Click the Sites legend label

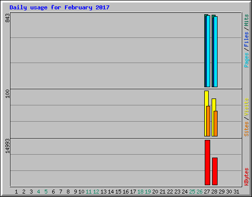[246, 129]
